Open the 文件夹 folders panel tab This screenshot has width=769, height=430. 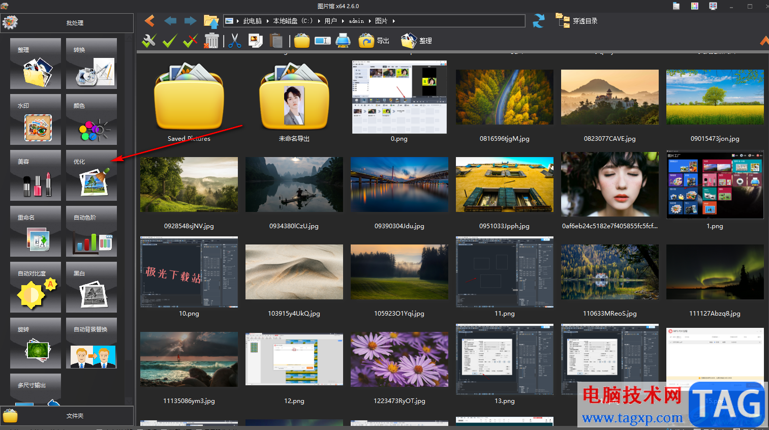click(x=67, y=416)
